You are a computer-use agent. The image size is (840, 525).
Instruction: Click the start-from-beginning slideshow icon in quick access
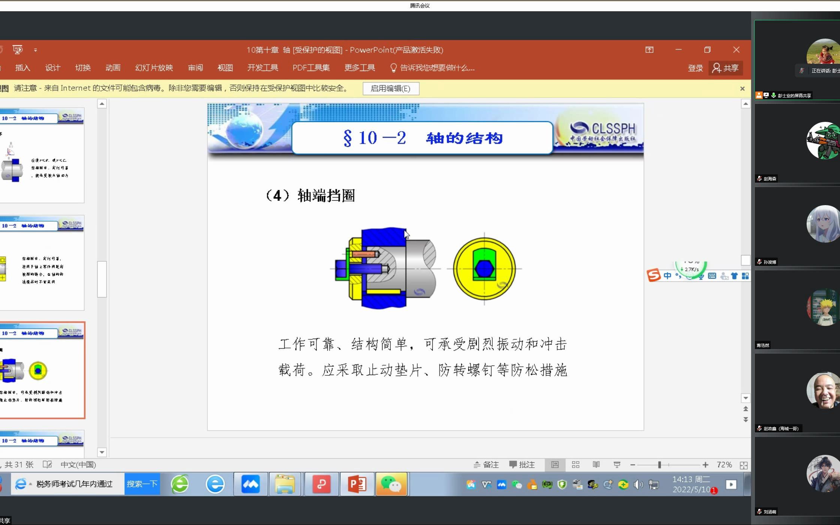[18, 49]
